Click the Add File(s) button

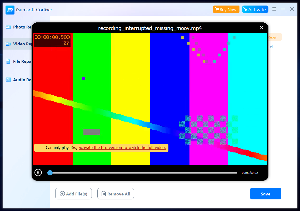73,194
